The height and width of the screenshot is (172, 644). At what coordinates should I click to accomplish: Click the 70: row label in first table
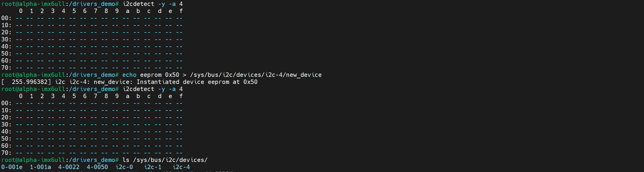pyautogui.click(x=6, y=68)
